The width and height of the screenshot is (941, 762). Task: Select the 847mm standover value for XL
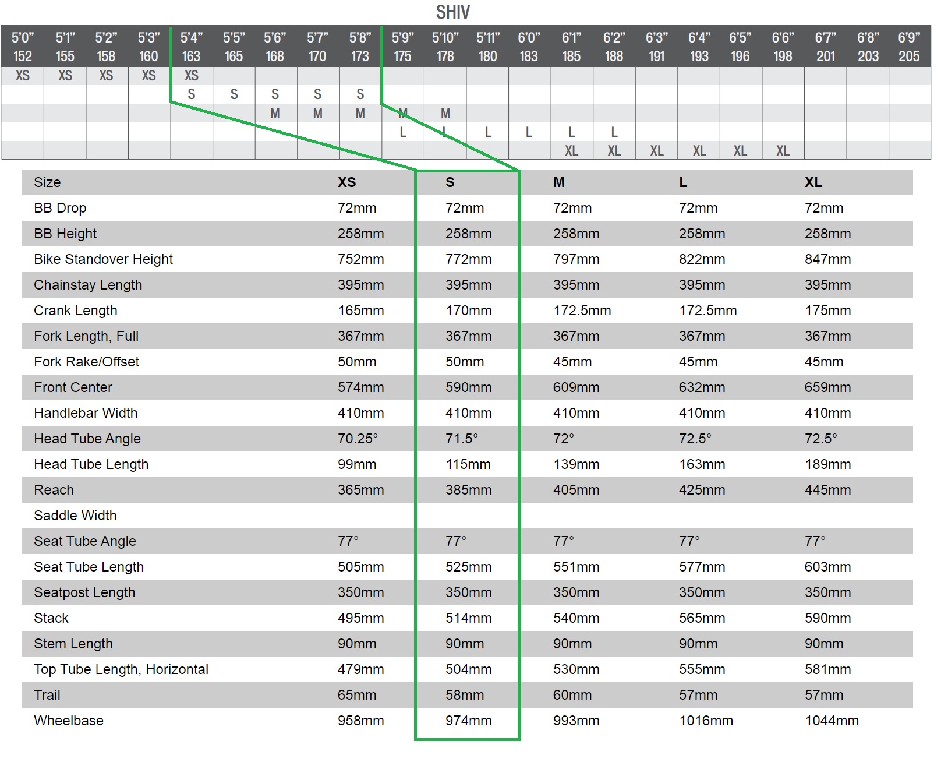[x=828, y=259]
